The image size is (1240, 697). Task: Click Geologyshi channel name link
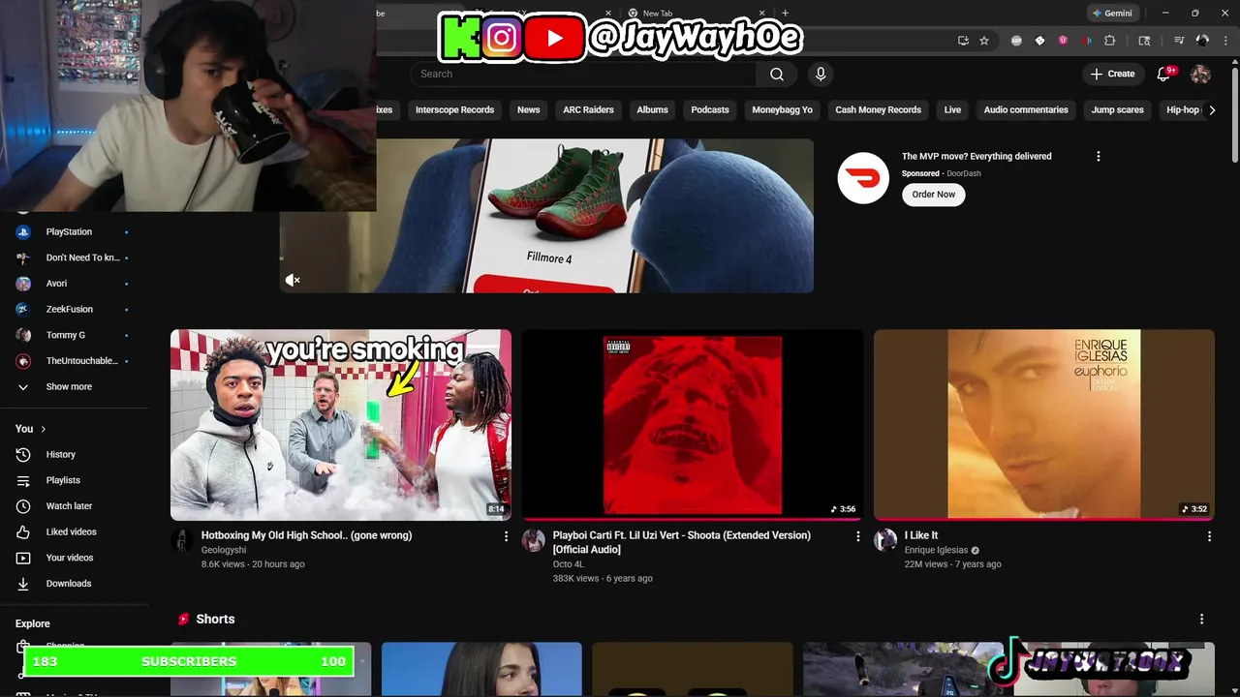[224, 550]
